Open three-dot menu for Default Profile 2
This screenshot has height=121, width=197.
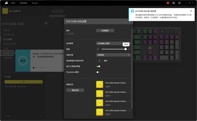(130, 92)
